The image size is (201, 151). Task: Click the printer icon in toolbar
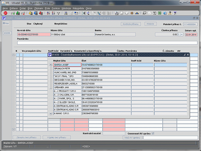(x=66, y=13)
